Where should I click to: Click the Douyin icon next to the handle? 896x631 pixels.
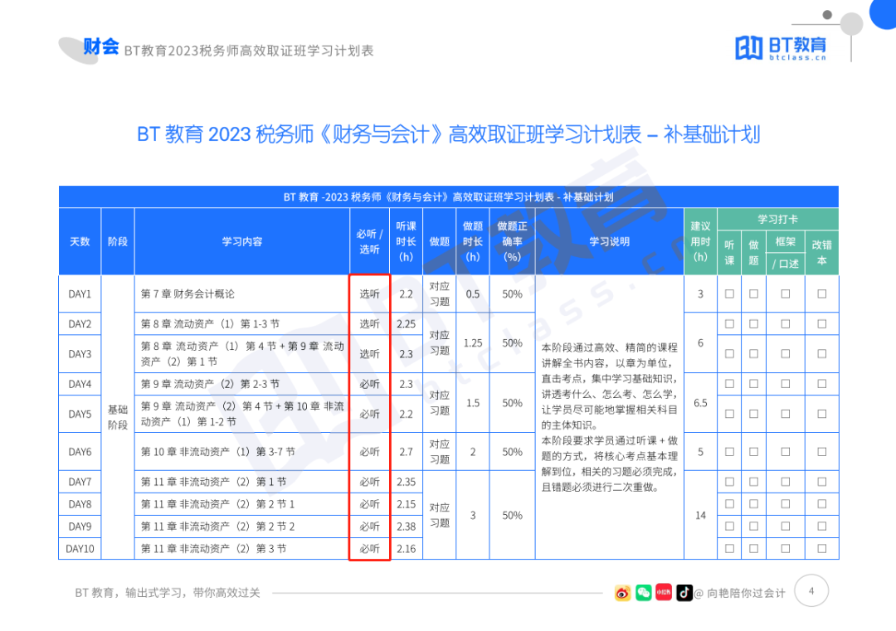(684, 594)
